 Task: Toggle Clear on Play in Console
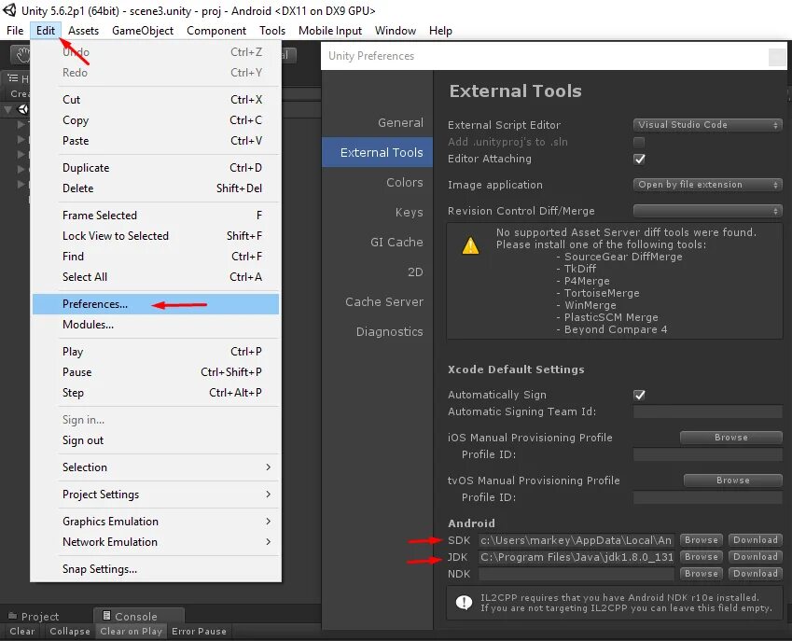pyautogui.click(x=131, y=631)
